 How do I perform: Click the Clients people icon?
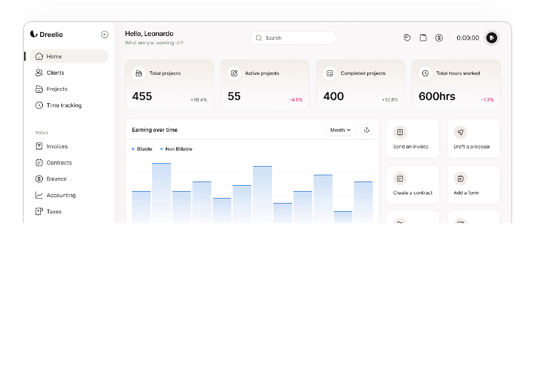click(x=39, y=73)
